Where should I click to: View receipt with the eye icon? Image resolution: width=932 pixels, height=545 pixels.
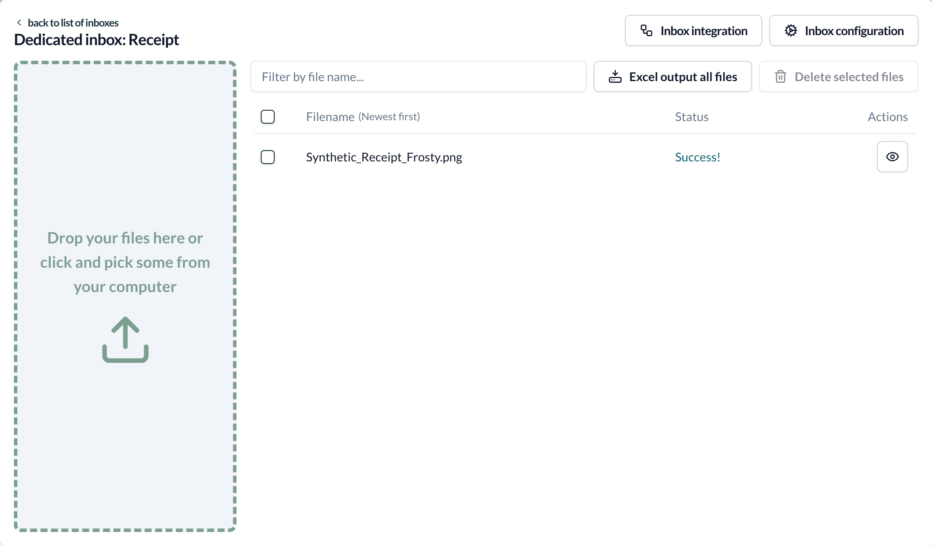(x=892, y=157)
